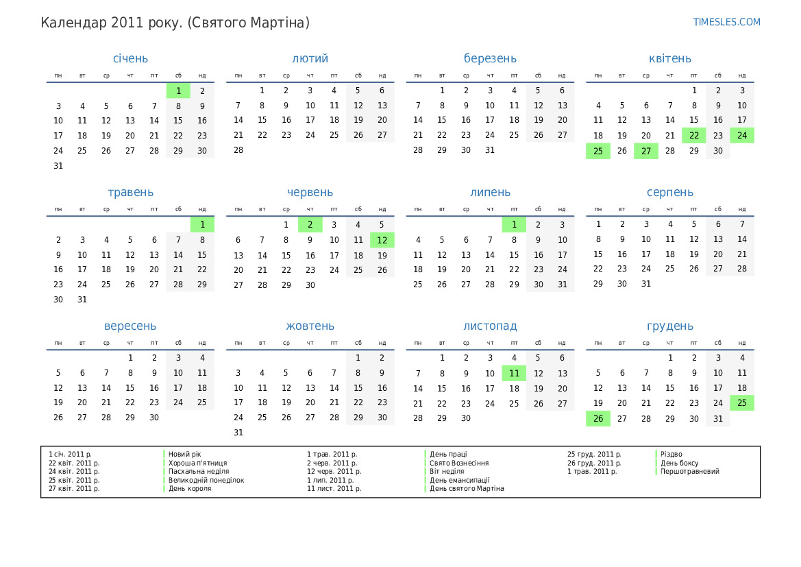Click the 'Новий рік' legend entry
801x567 pixels.
185,454
